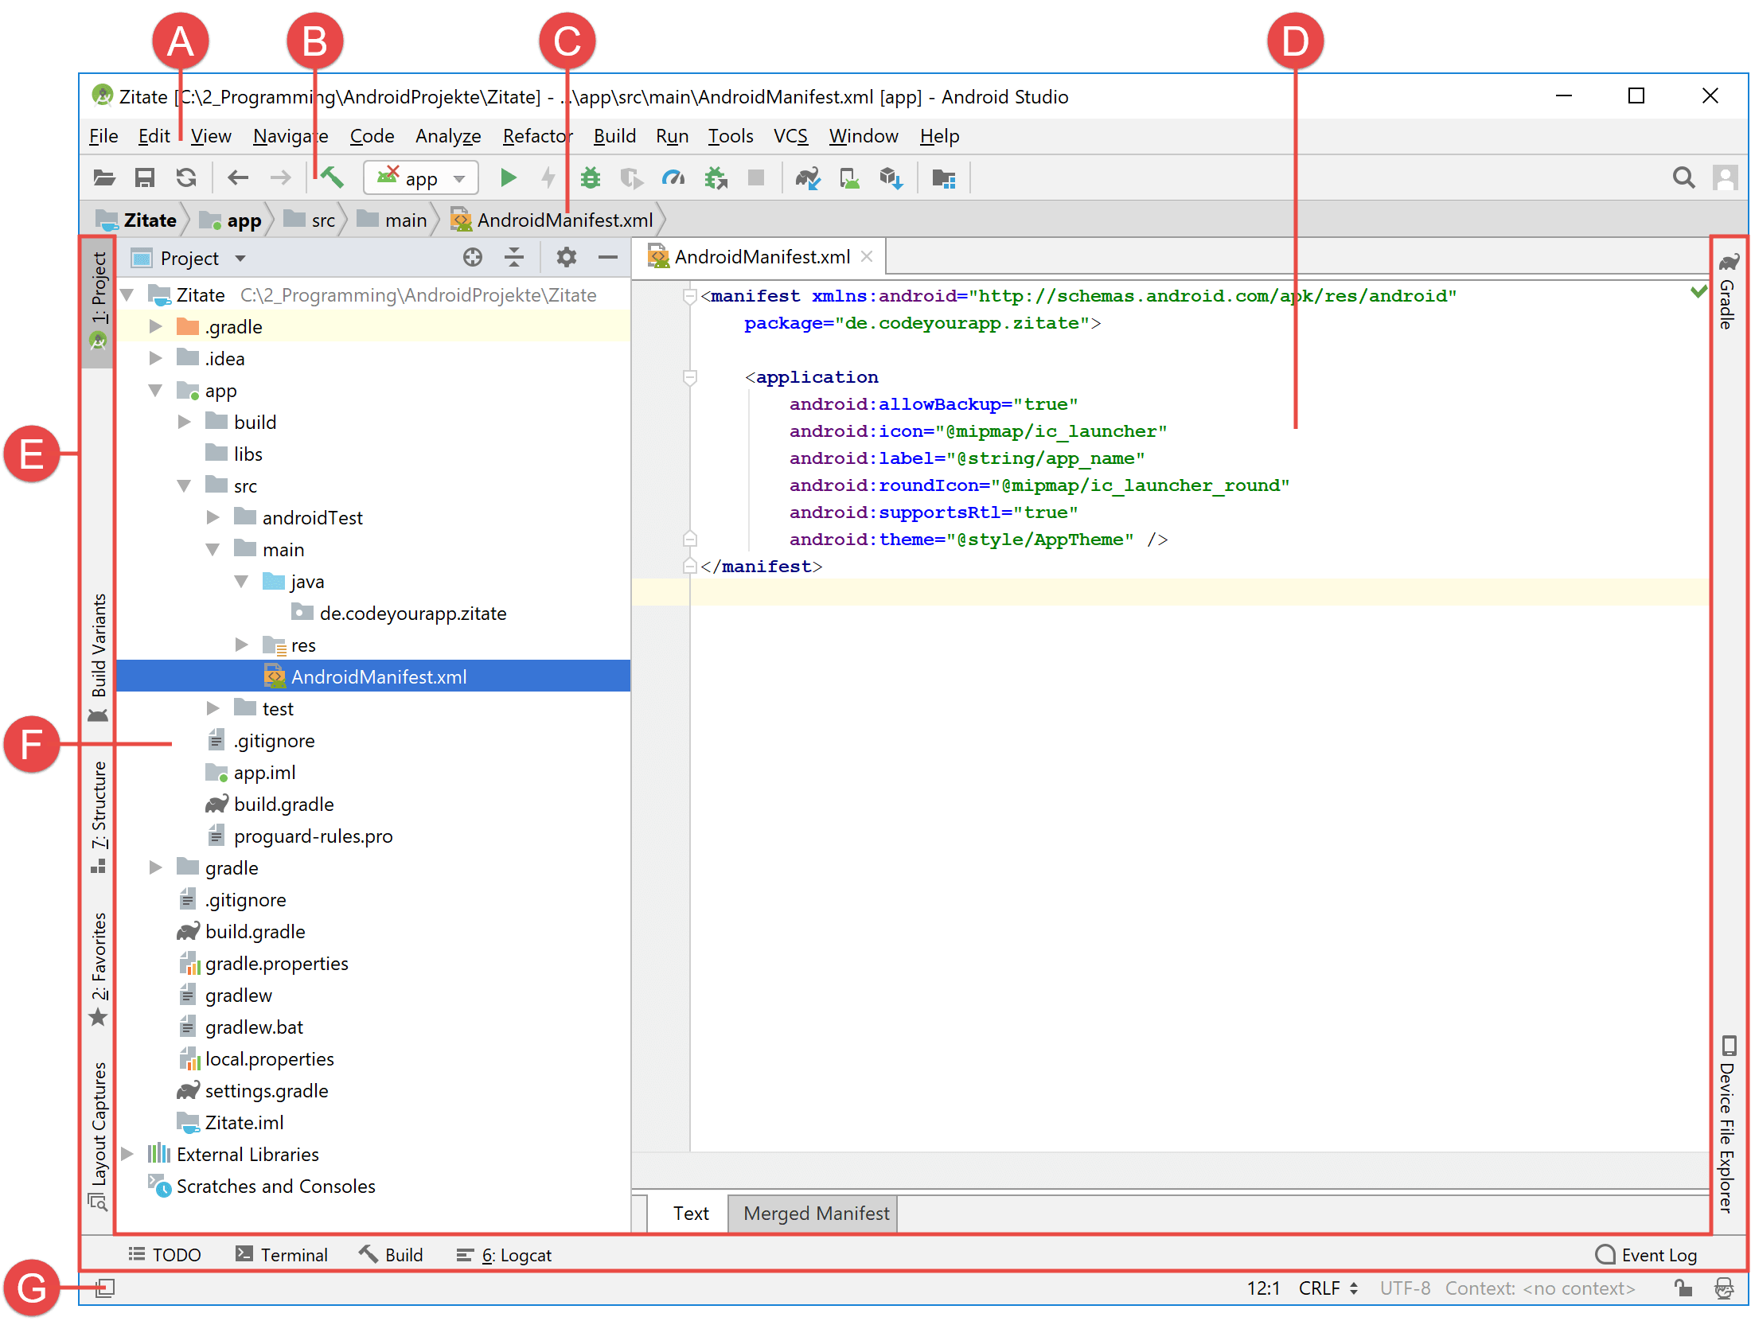Open the VCS menu
This screenshot has width=1751, height=1321.
click(790, 136)
